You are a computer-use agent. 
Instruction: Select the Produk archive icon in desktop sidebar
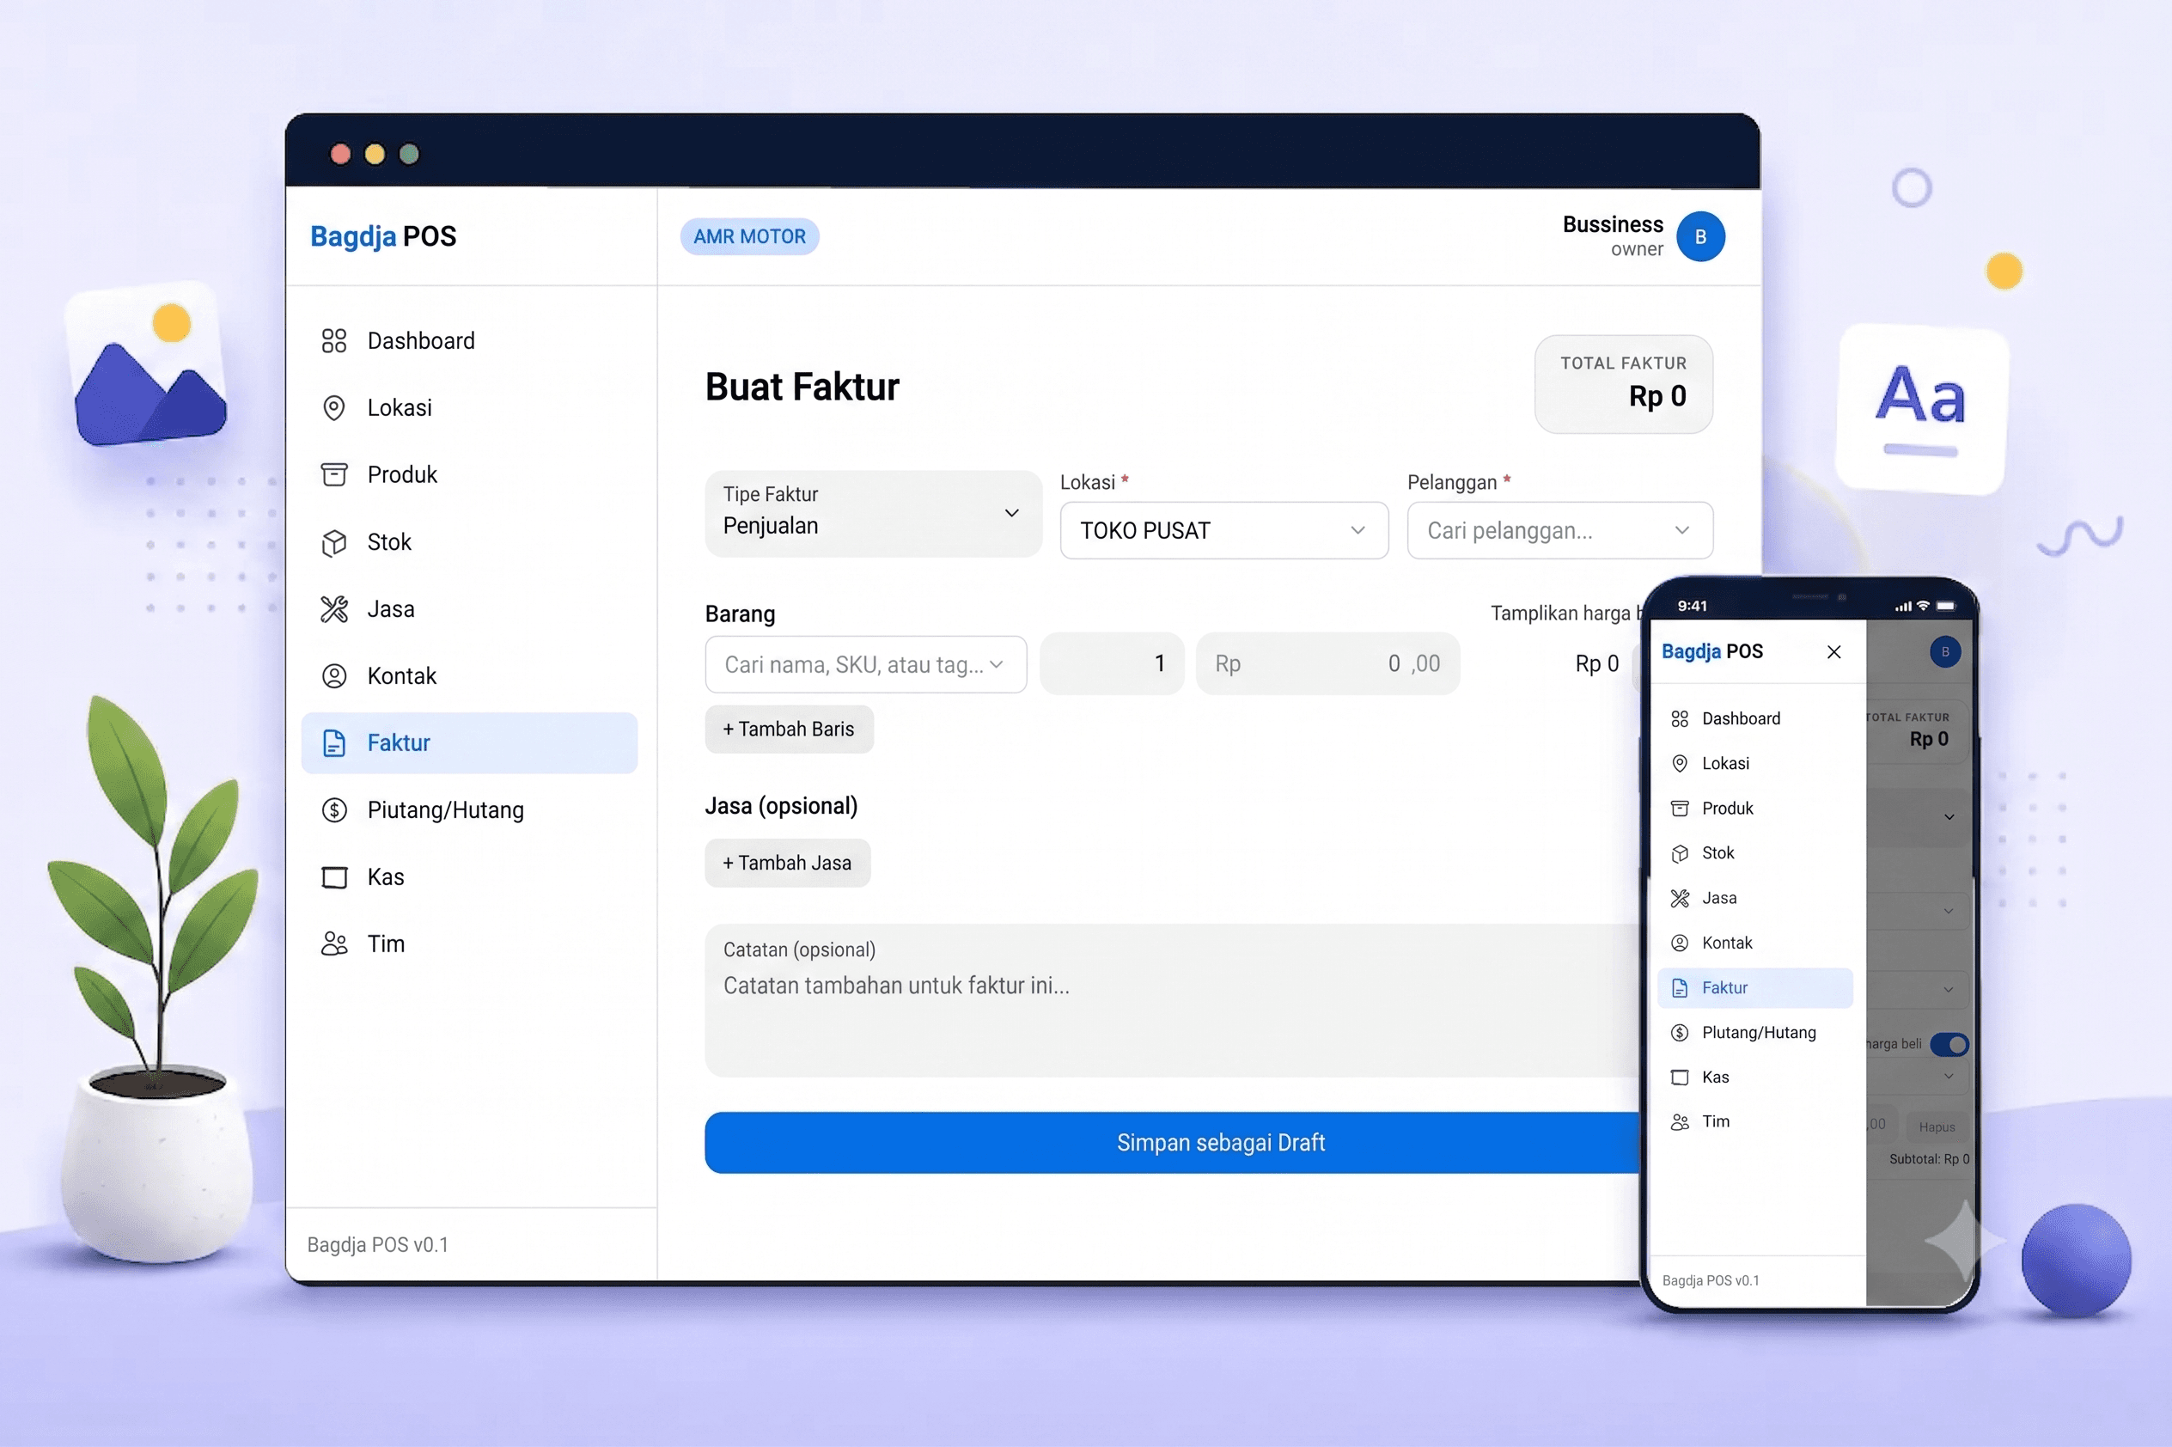[x=333, y=474]
